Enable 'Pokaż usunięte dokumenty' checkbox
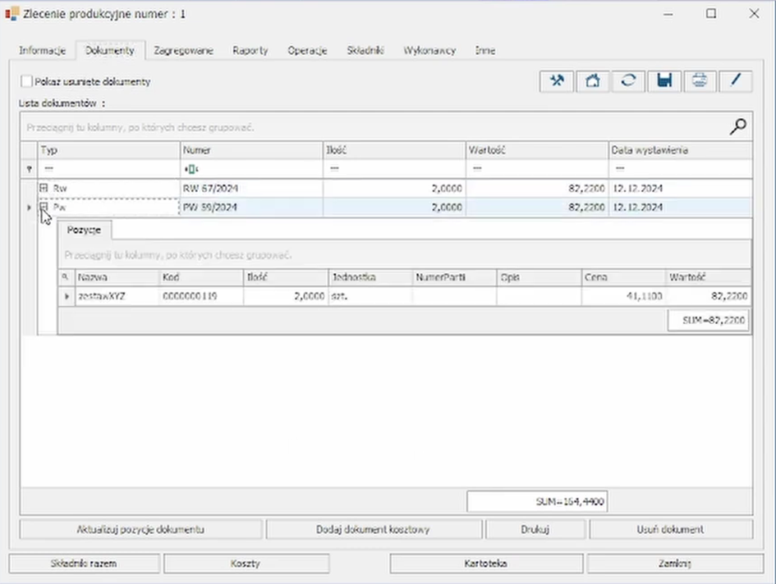This screenshot has height=584, width=776. [x=27, y=81]
